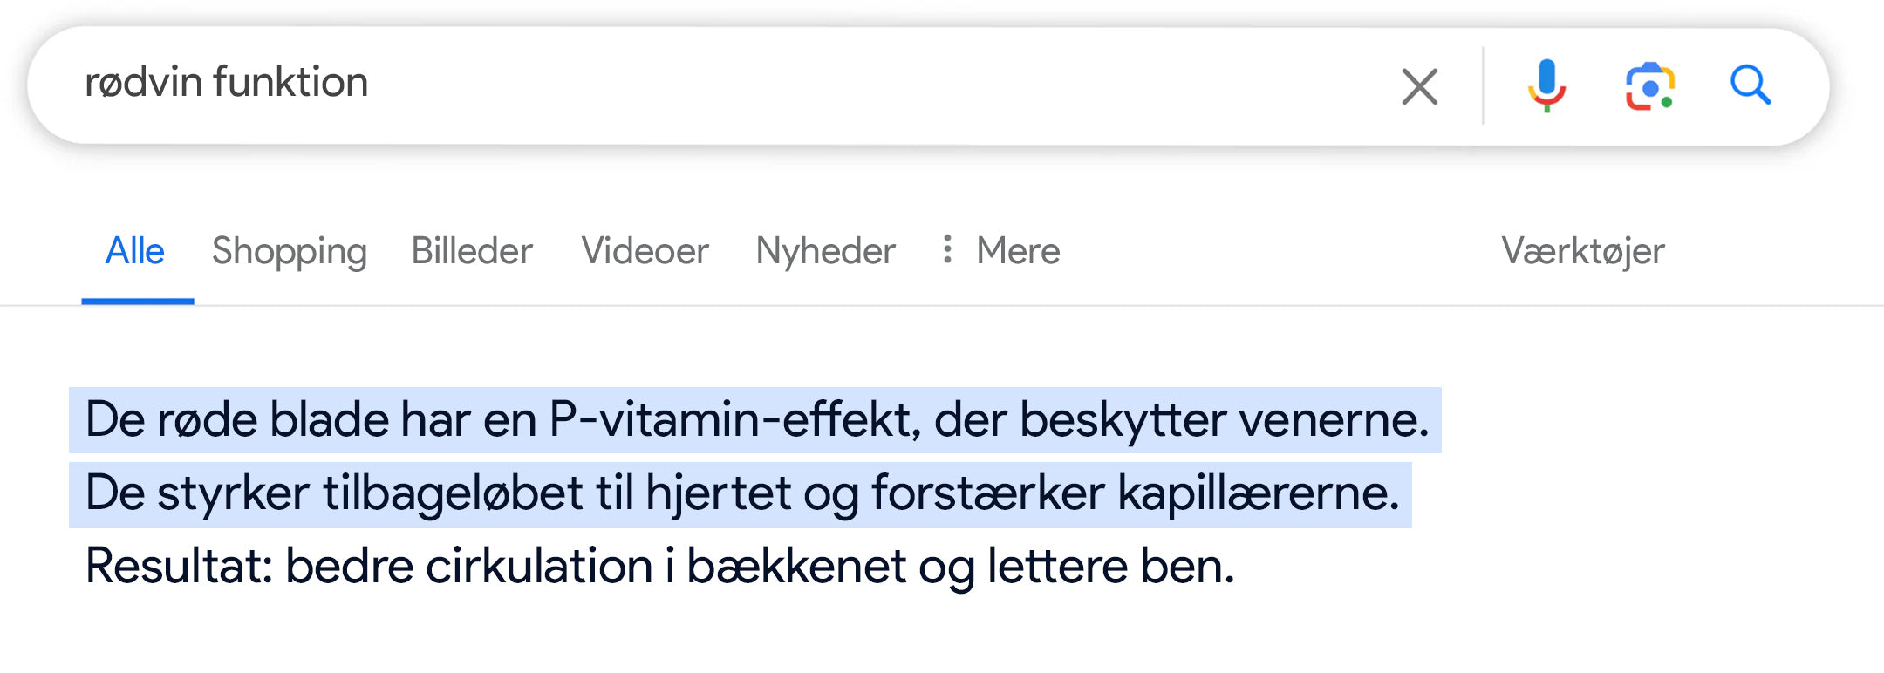Open Google Lens image search
This screenshot has width=1884, height=673.
1649,86
